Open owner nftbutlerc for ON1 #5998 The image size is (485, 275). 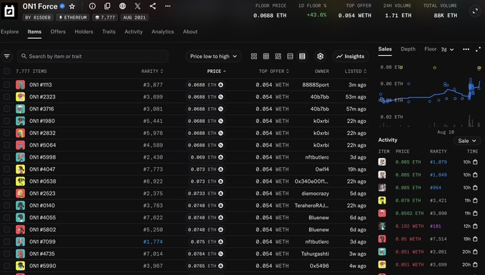[x=317, y=157]
